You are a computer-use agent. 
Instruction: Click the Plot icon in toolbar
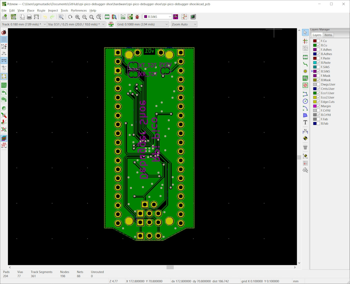pos(36,17)
